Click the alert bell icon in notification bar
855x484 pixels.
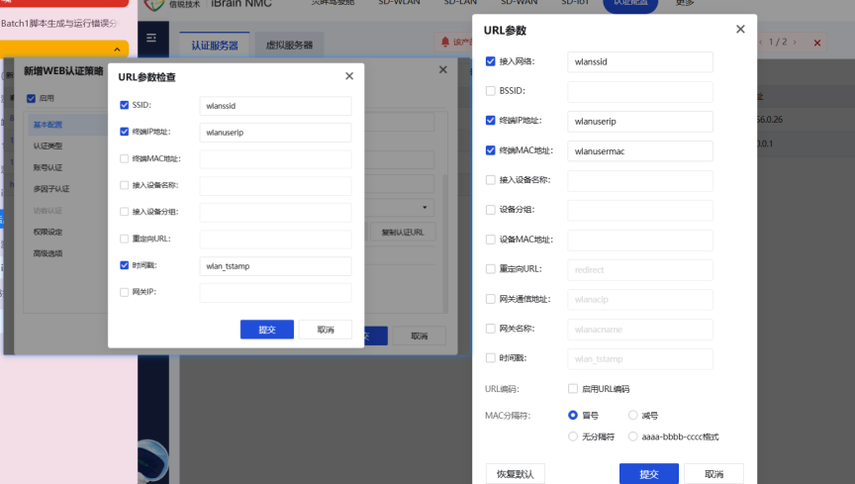tap(445, 42)
